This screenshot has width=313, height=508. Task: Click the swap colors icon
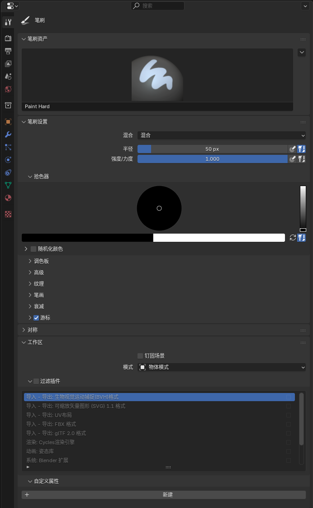coord(293,238)
